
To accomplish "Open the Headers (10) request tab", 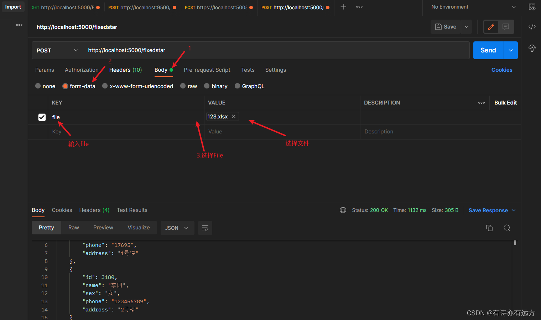I will (125, 70).
